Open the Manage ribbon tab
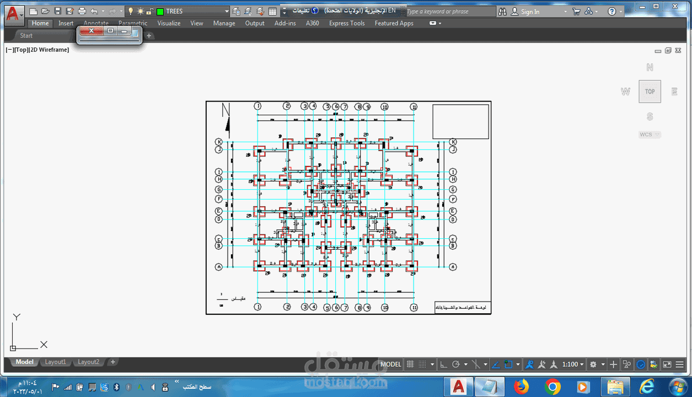This screenshot has height=397, width=692. point(224,23)
